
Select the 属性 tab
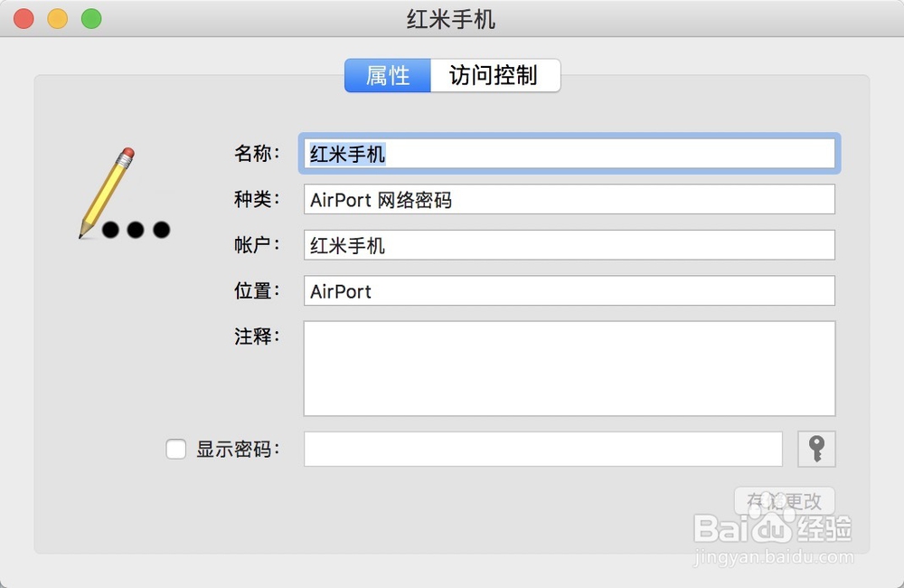[x=388, y=76]
